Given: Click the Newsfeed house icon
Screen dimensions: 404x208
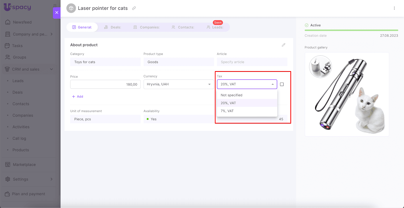Looking at the screenshot, I should tap(8, 22).
